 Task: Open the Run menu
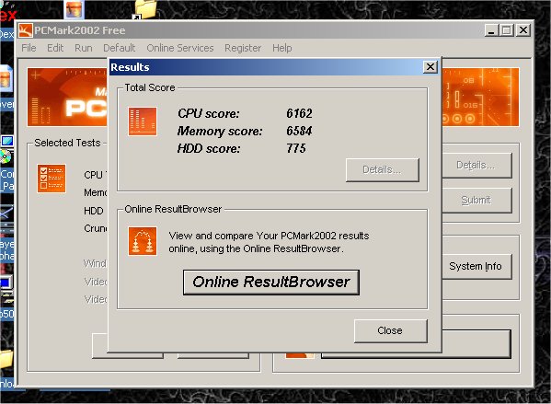[84, 48]
